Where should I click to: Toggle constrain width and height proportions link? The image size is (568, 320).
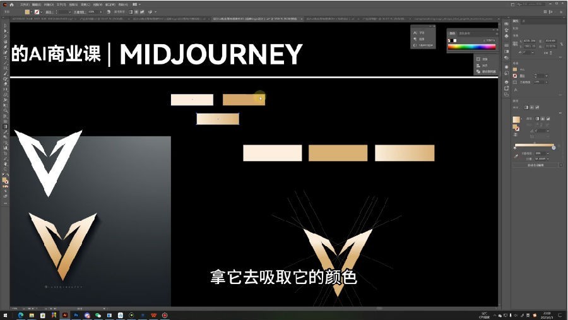[x=562, y=44]
